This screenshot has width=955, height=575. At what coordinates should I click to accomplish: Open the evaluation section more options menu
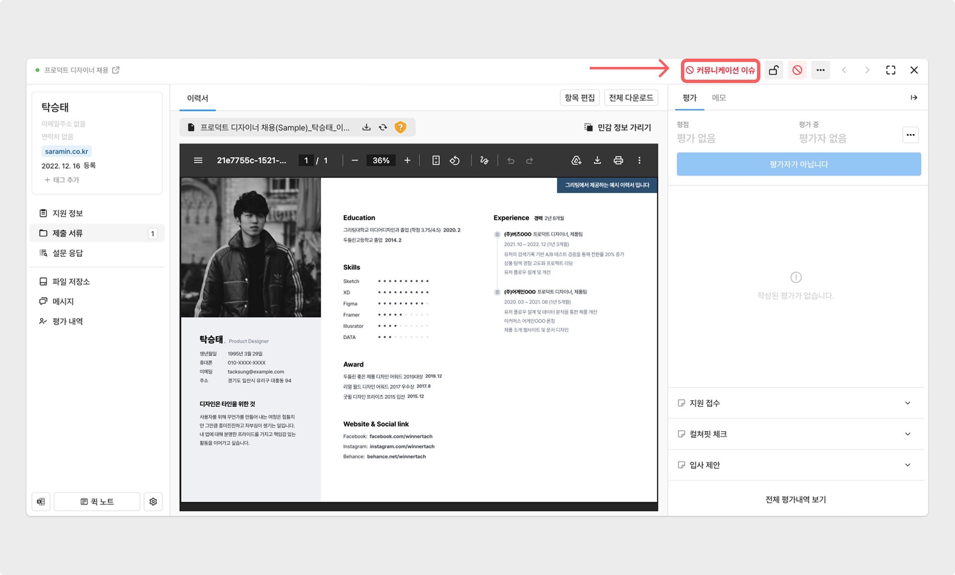(x=910, y=135)
